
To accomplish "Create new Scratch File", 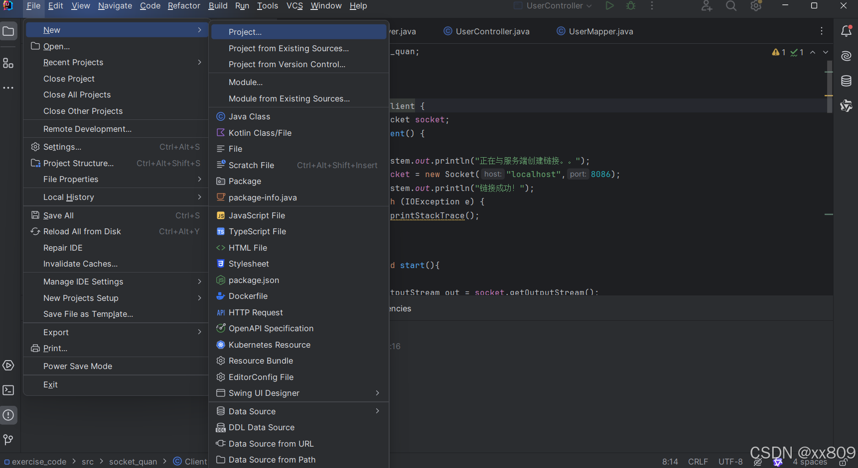I will (x=298, y=165).
